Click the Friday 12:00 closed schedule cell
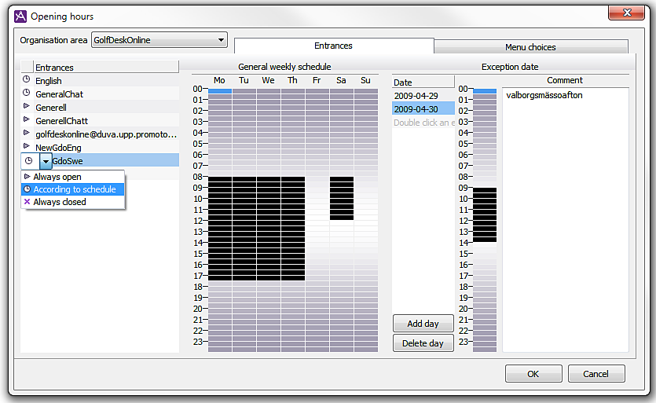 pyautogui.click(x=317, y=222)
